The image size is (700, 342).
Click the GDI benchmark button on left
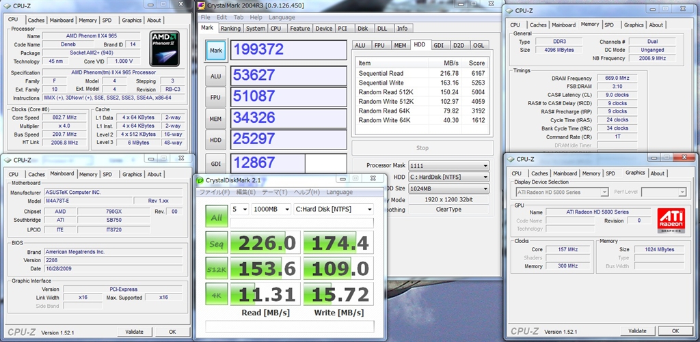pos(215,165)
